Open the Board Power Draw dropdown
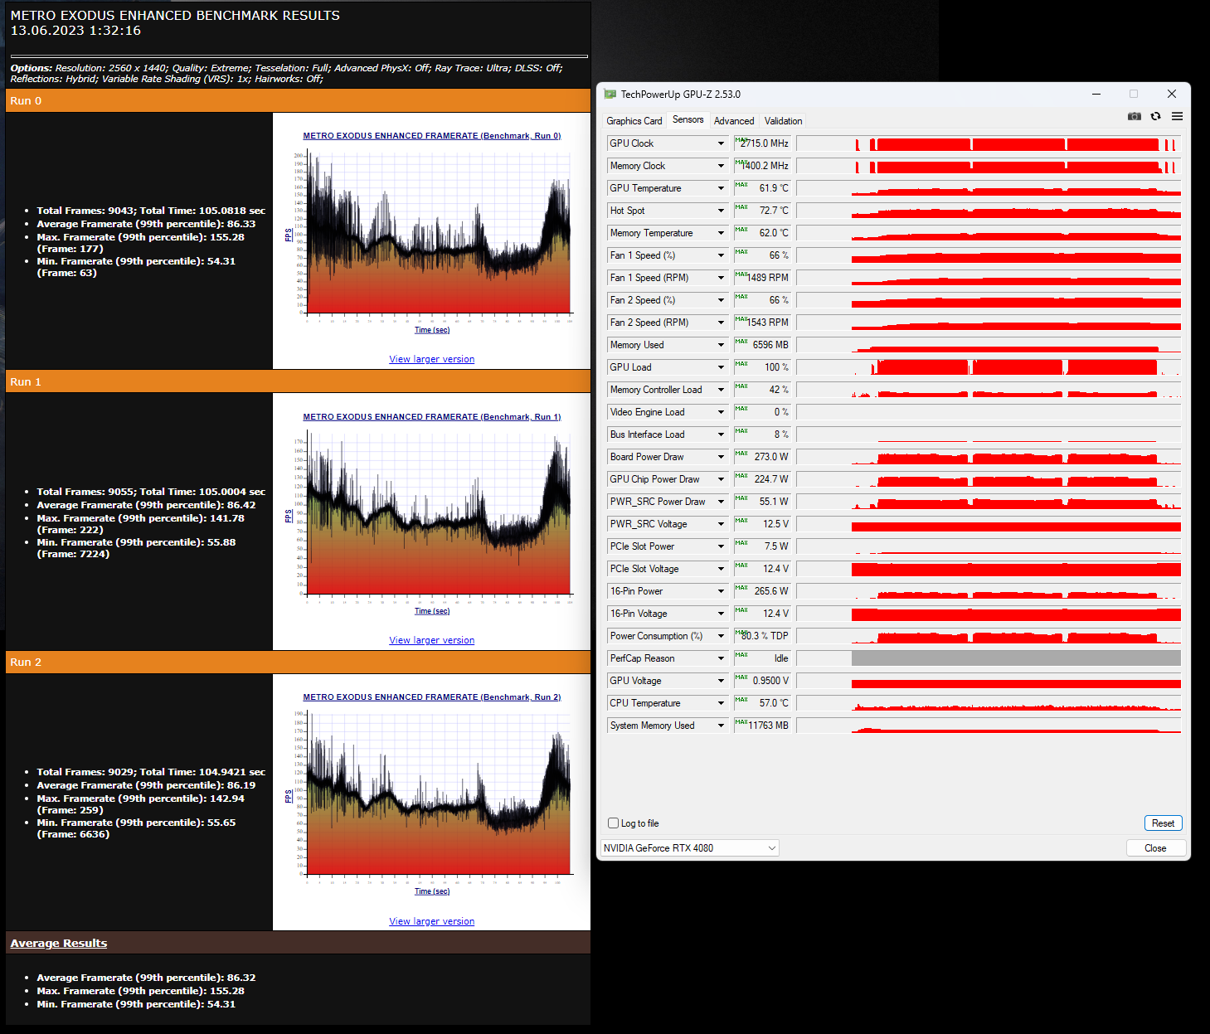The height and width of the screenshot is (1034, 1210). point(721,457)
